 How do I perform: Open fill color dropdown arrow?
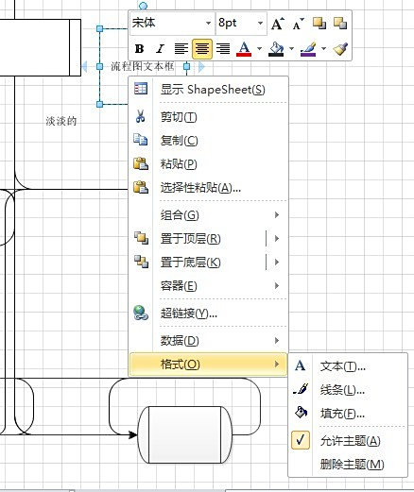pyautogui.click(x=291, y=49)
